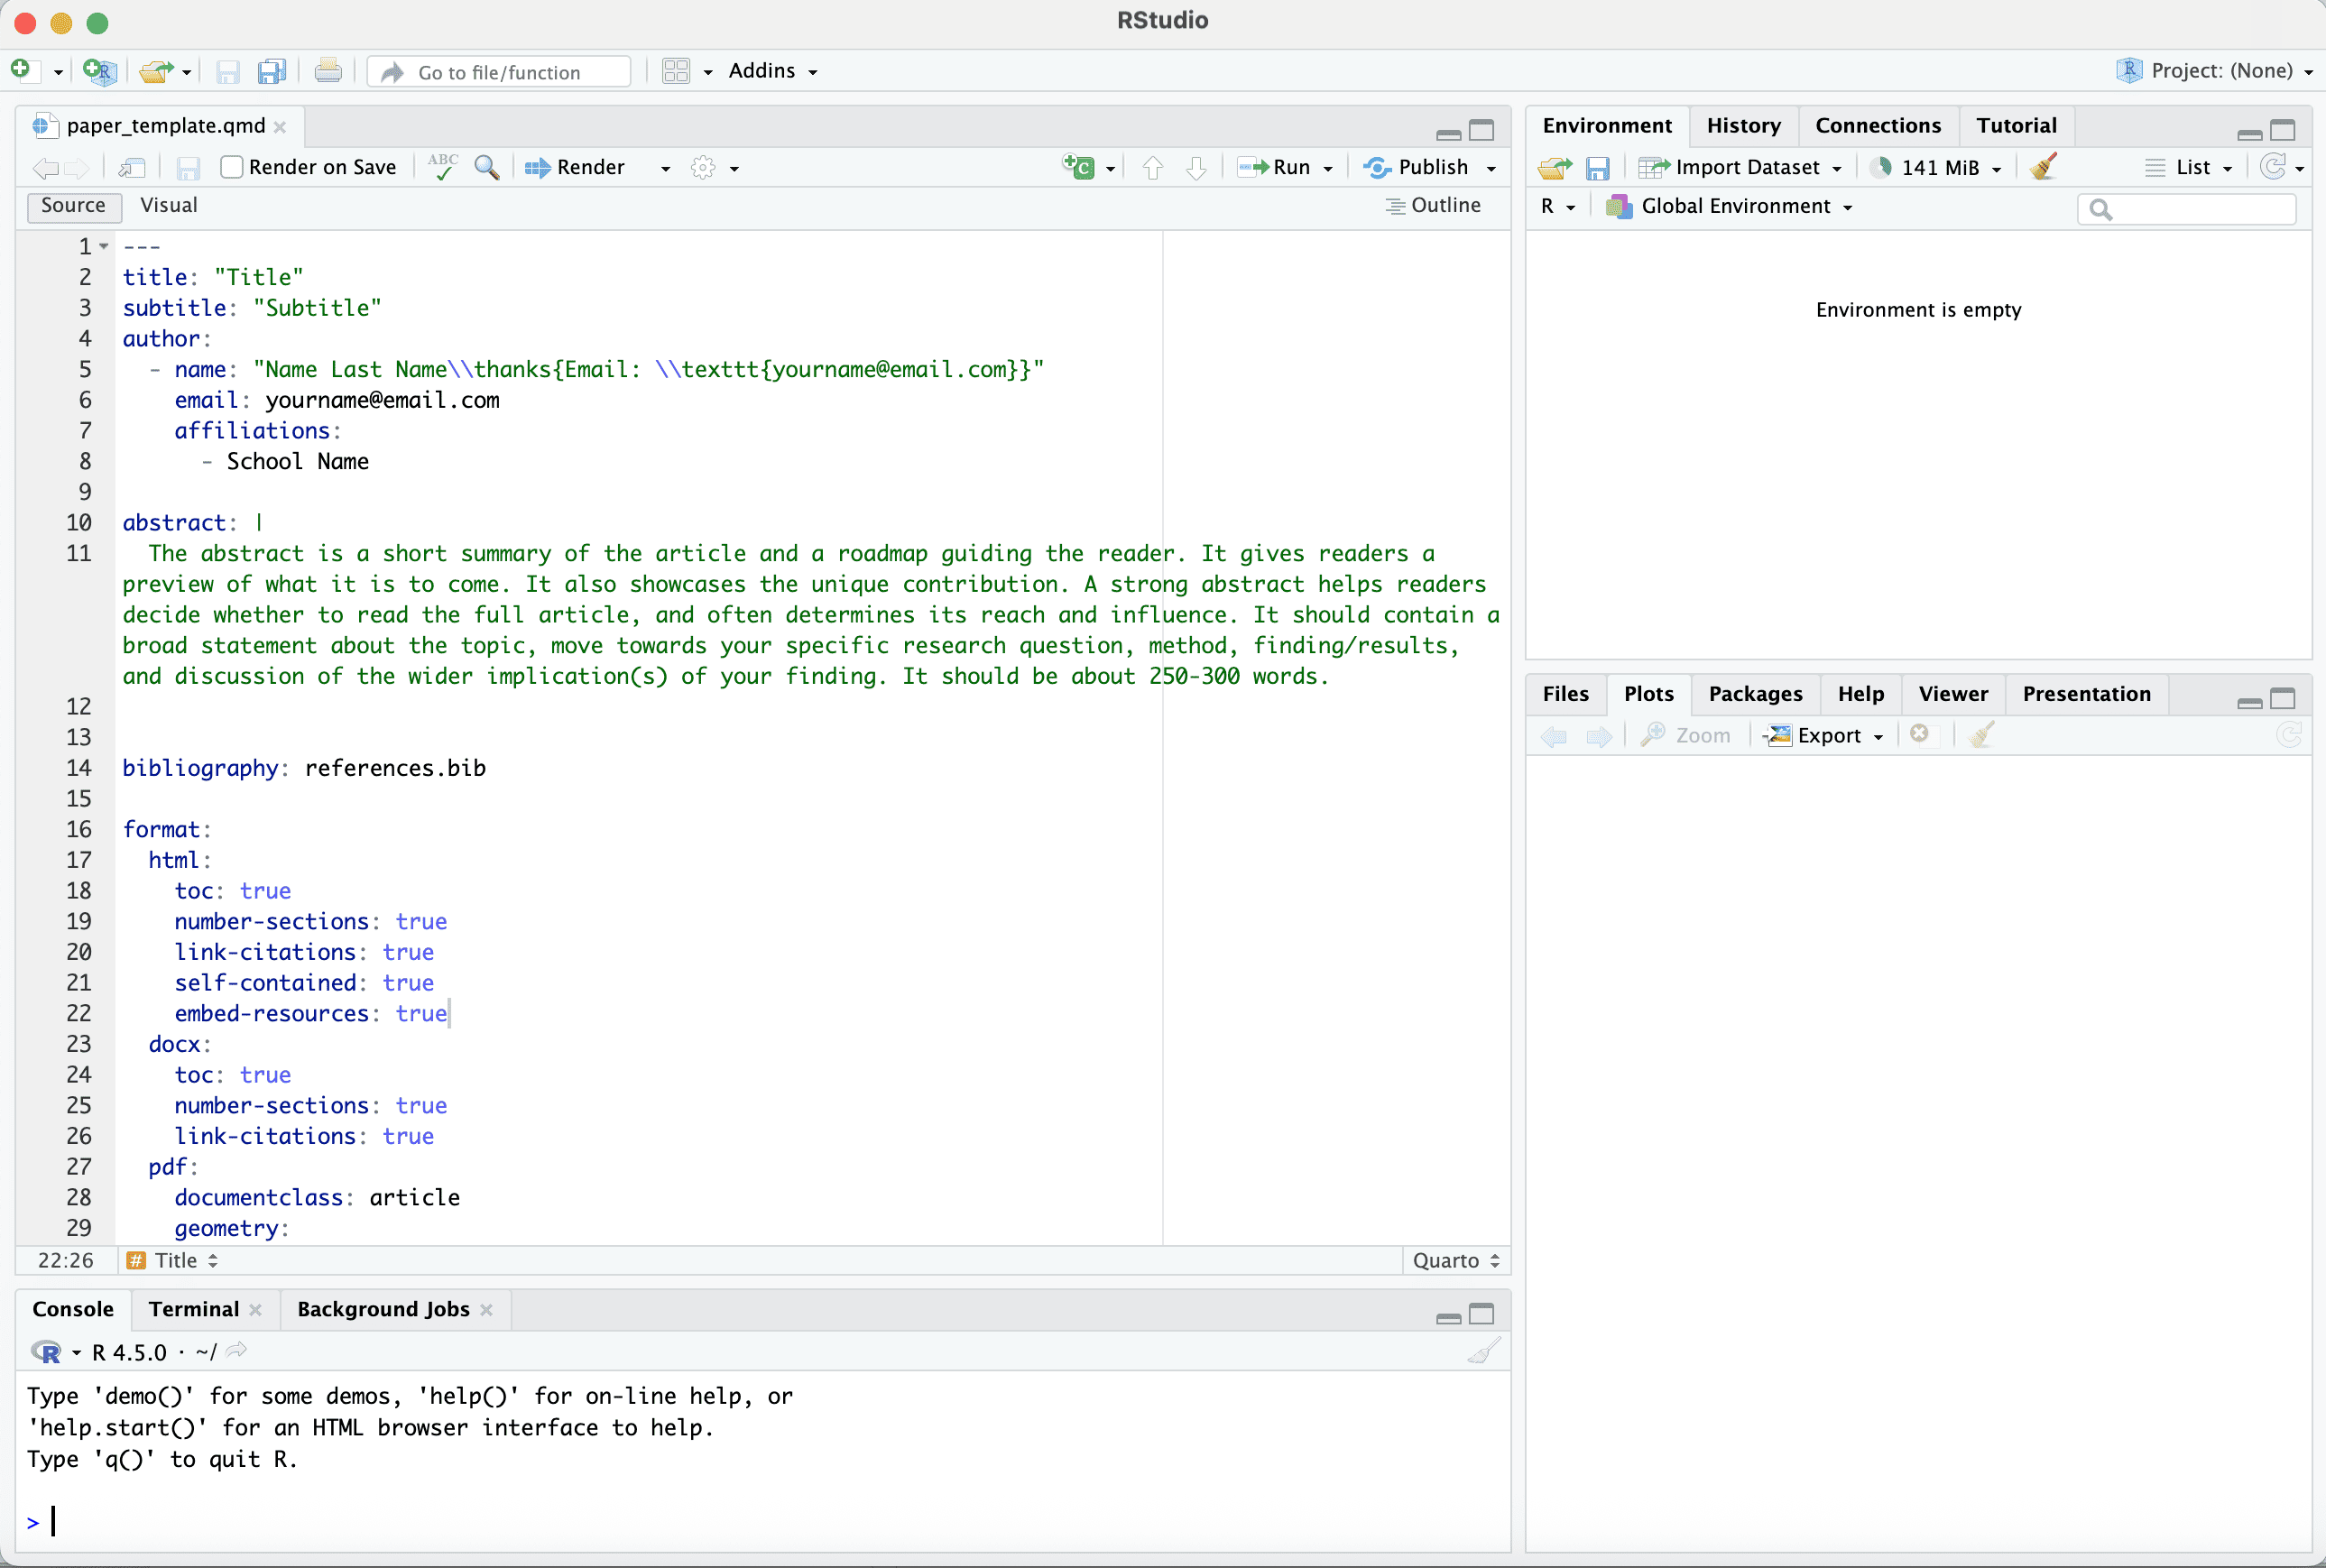Click the spell check ABC icon
Viewport: 2326px width, 1568px height.
pyautogui.click(x=442, y=167)
